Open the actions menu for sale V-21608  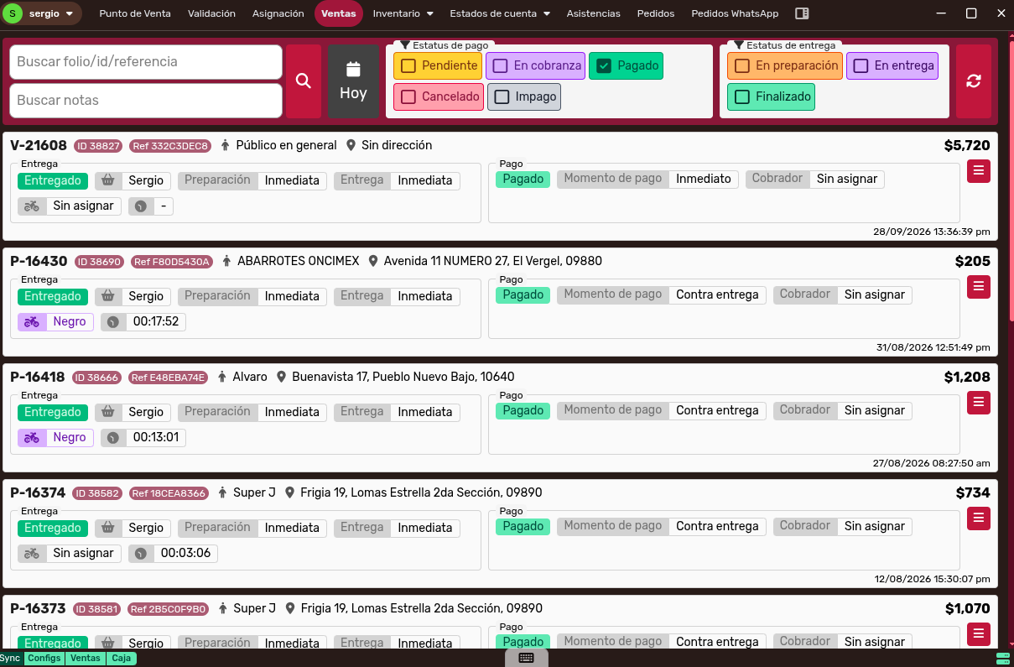coord(979,171)
